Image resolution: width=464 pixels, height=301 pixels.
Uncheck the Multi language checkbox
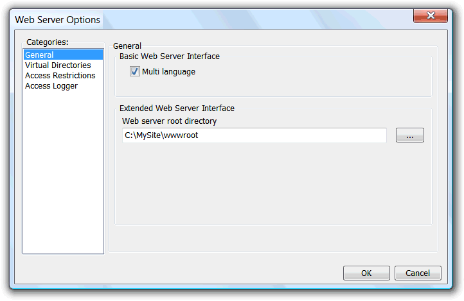135,71
